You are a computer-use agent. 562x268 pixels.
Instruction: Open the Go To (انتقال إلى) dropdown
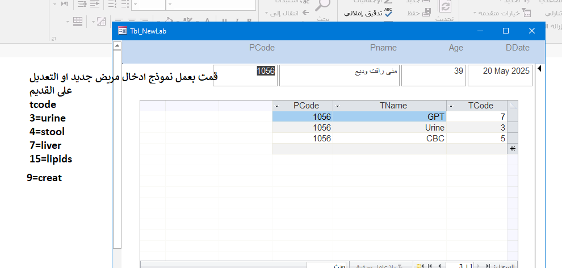point(287,13)
